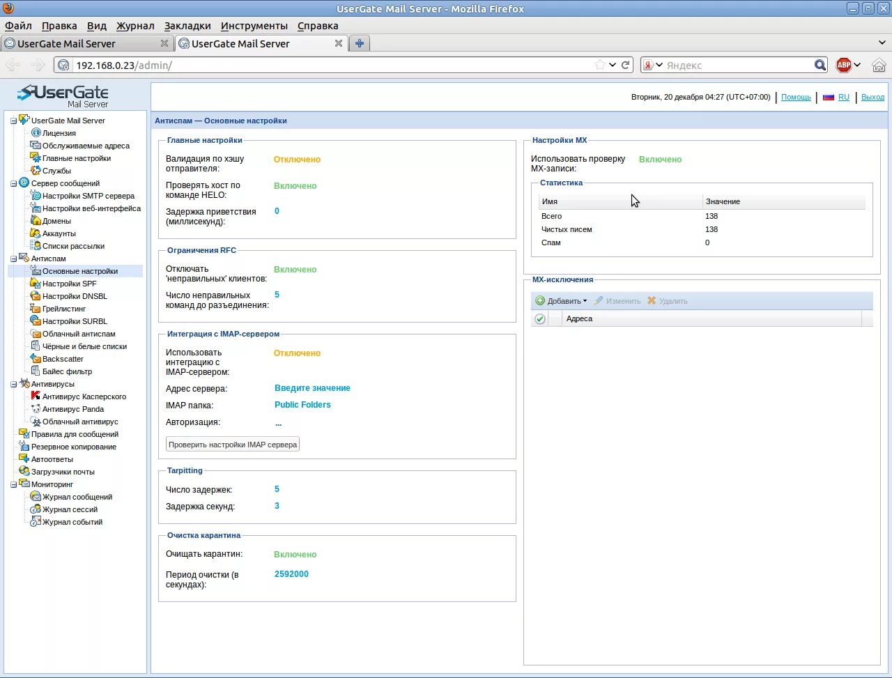Viewport: 892px width, 678px height.
Task: Collapse the Антиспам tree node
Action: [13, 259]
